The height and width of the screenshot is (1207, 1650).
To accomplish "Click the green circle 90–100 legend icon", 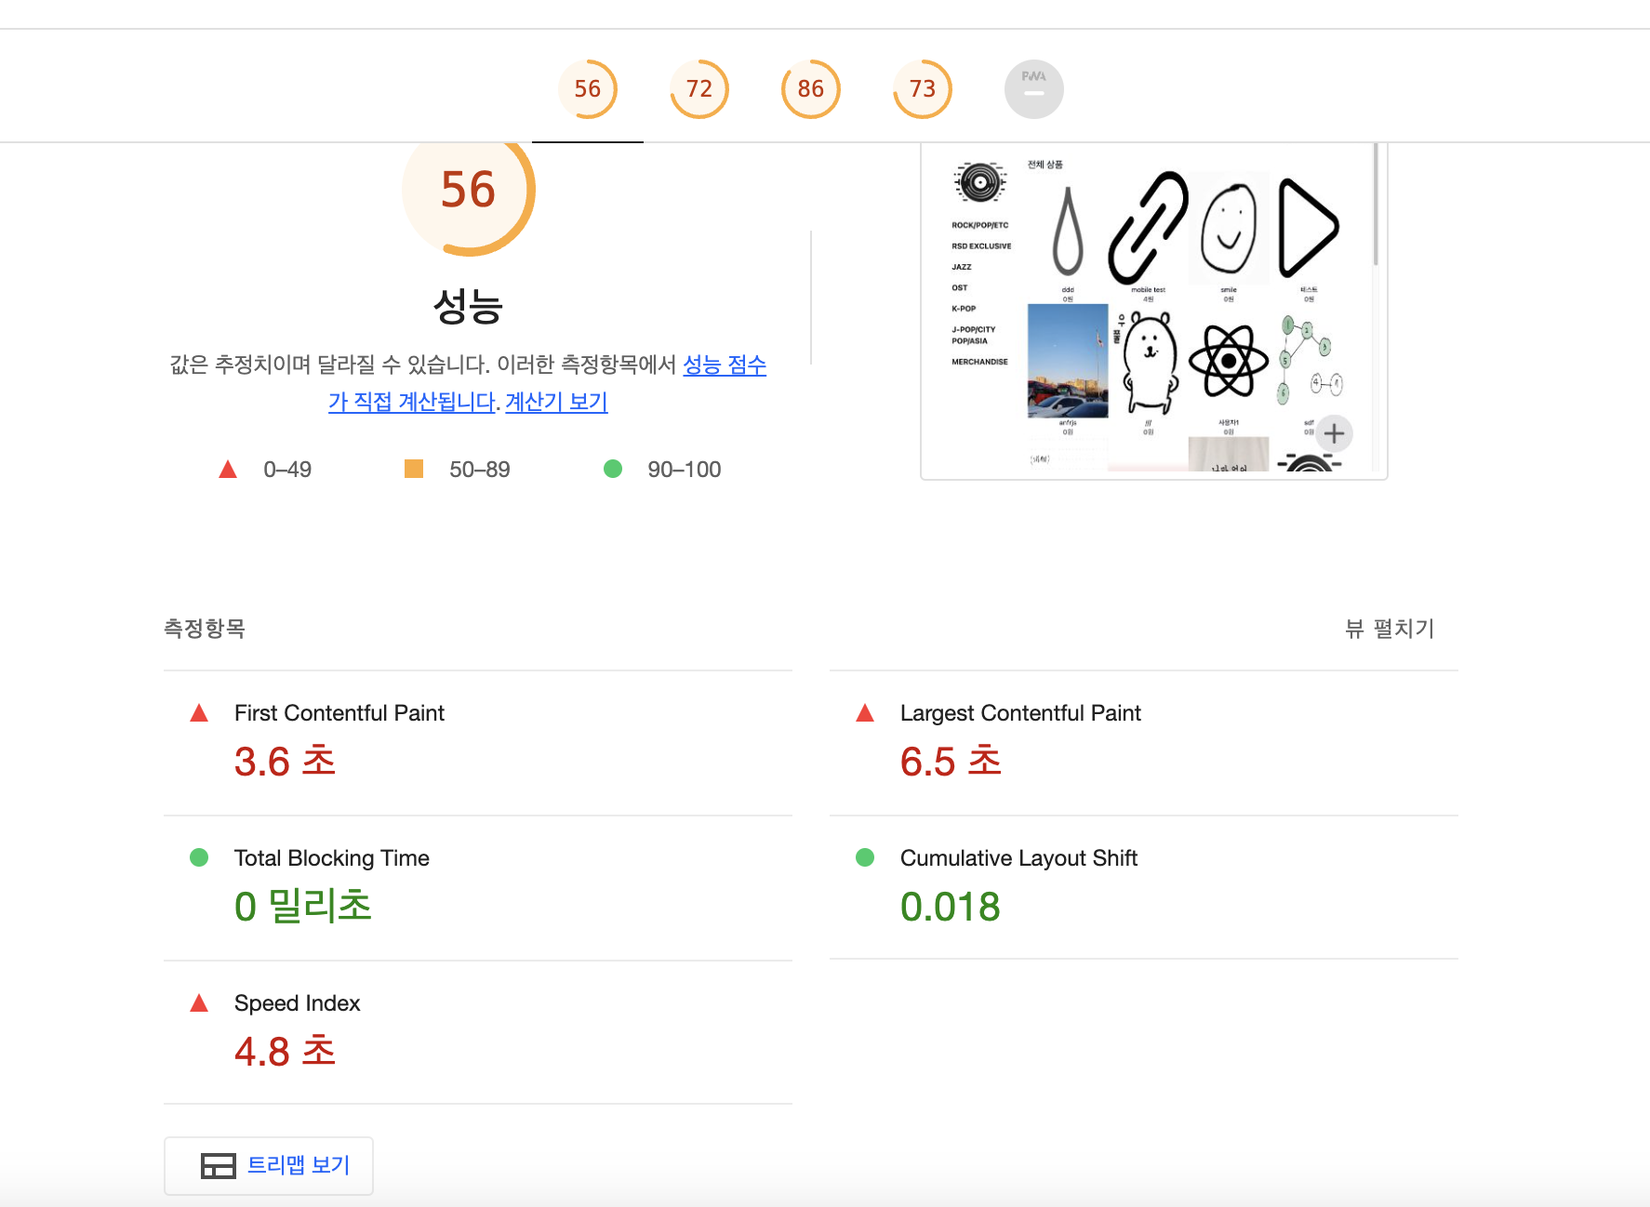I will [x=613, y=469].
